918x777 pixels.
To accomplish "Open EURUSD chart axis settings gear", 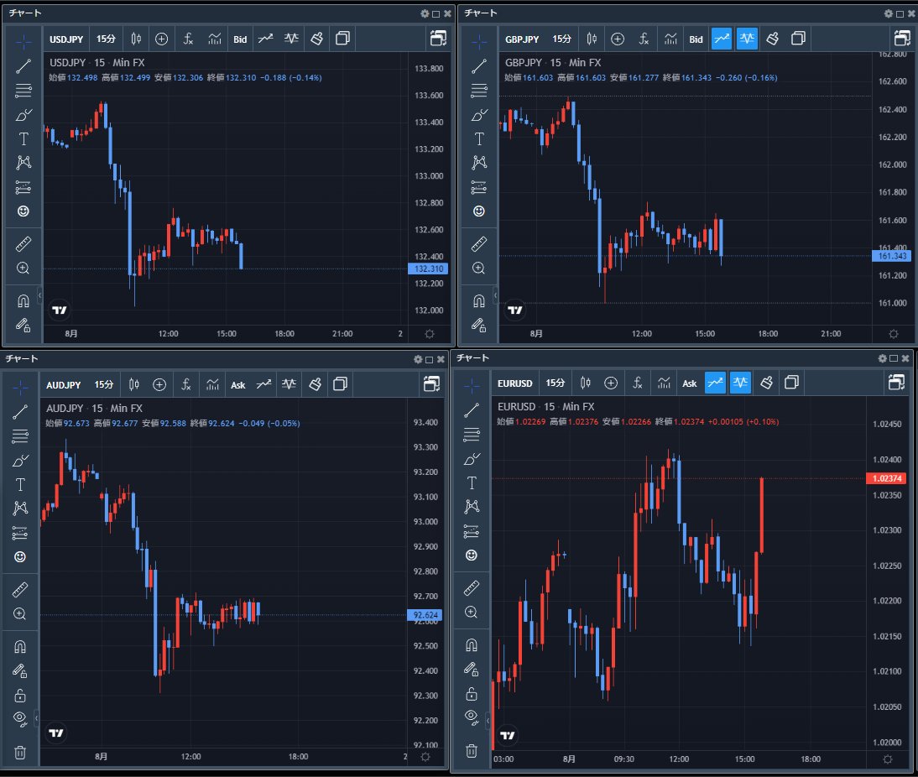I will [x=888, y=759].
